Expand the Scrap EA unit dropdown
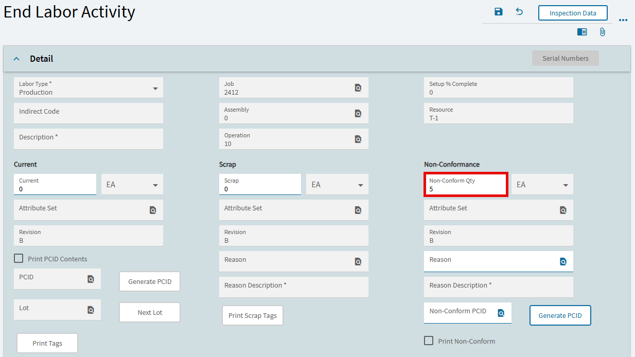The image size is (635, 357). point(360,185)
